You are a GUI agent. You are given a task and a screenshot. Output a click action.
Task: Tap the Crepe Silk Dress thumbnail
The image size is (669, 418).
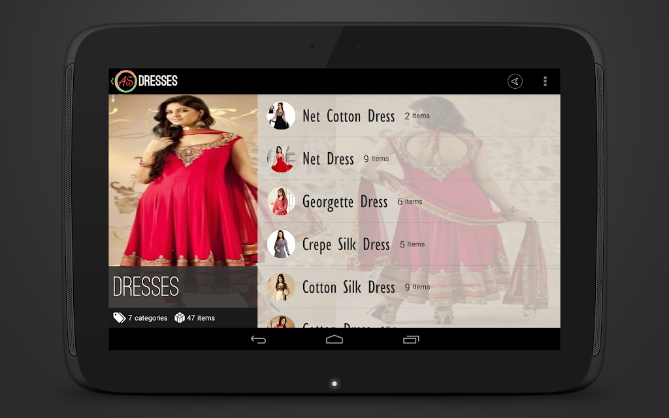(x=281, y=244)
